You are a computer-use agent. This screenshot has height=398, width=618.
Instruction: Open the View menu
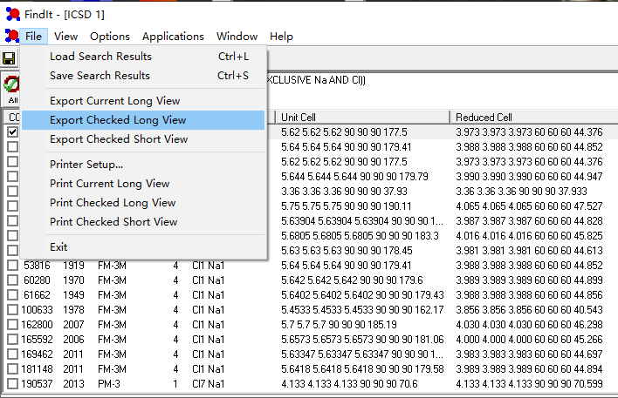(65, 37)
